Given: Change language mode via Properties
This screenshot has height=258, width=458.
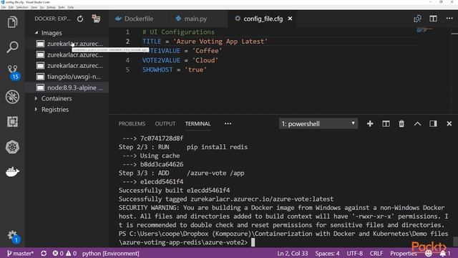Looking at the screenshot, I should (x=404, y=253).
